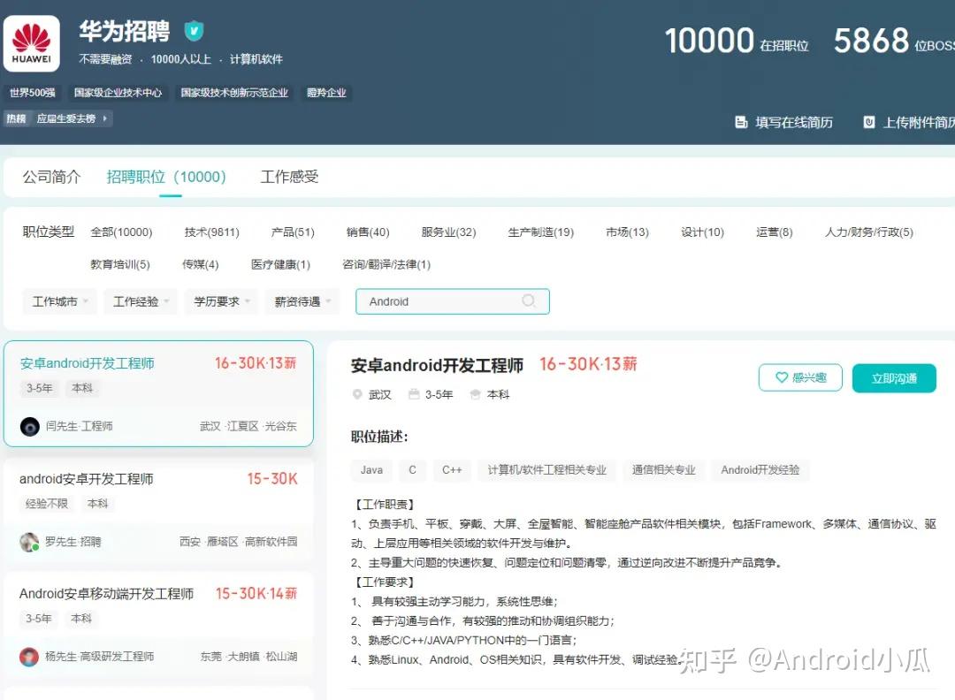Image resolution: width=955 pixels, height=700 pixels.
Task: Filter by 产品(51) job type
Action: click(293, 232)
